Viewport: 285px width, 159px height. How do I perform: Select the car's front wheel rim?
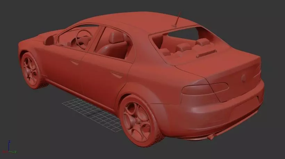pyautogui.click(x=30, y=71)
